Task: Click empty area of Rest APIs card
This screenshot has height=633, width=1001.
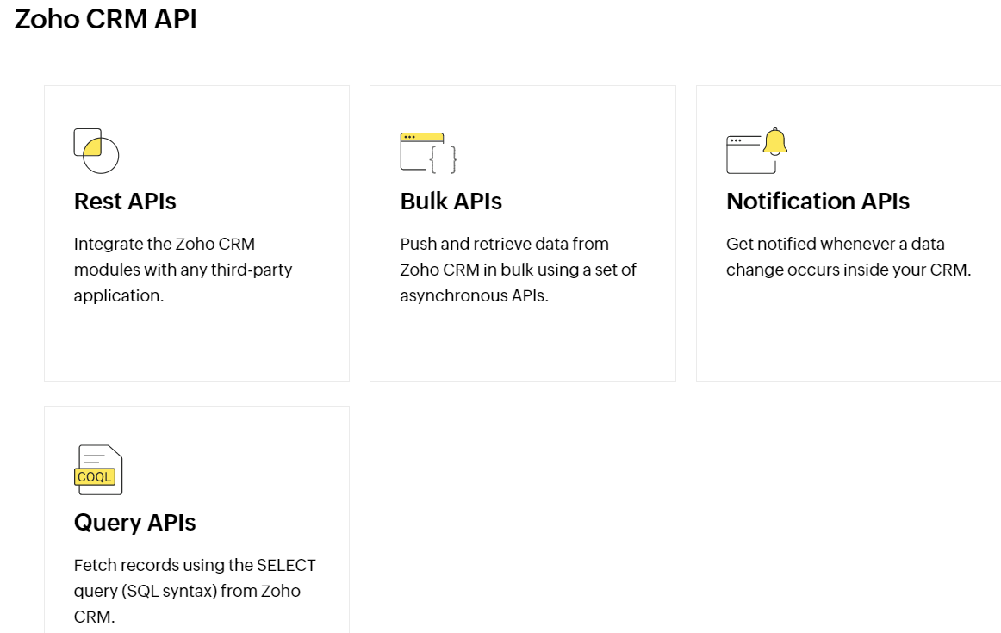Action: pyautogui.click(x=196, y=344)
